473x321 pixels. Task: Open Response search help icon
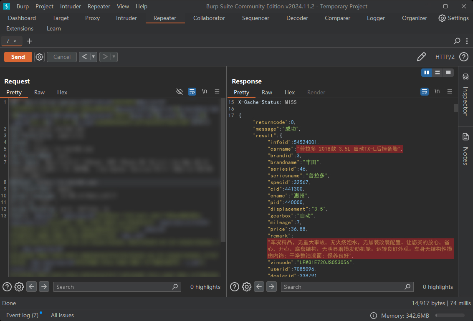(234, 287)
